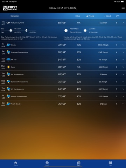This screenshot has width=126, height=168.
Task: Tap the 8-Very High UV index text
Action: pos(93,32)
